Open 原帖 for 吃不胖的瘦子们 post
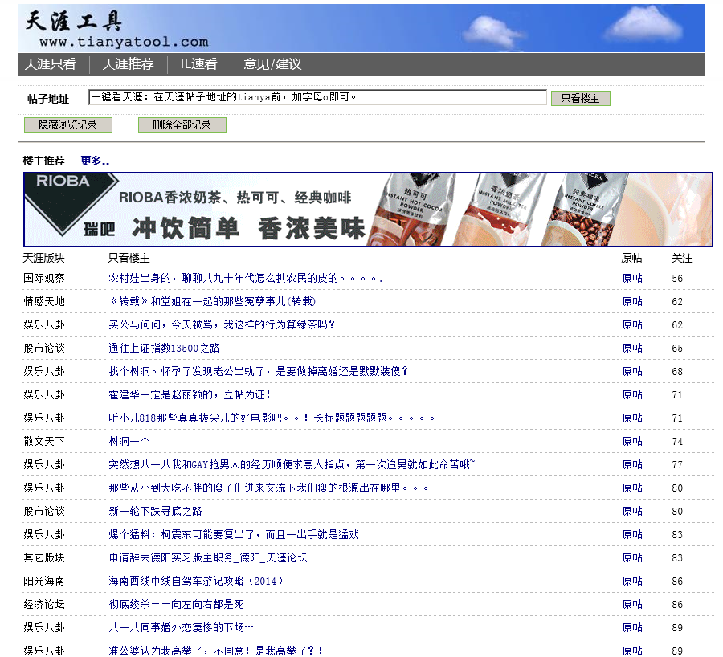 pyautogui.click(x=632, y=488)
